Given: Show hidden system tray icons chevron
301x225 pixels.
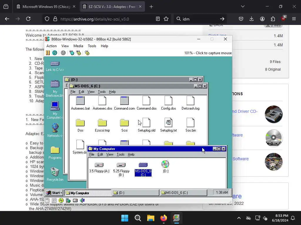Looking at the screenshot, I should pos(239,218).
